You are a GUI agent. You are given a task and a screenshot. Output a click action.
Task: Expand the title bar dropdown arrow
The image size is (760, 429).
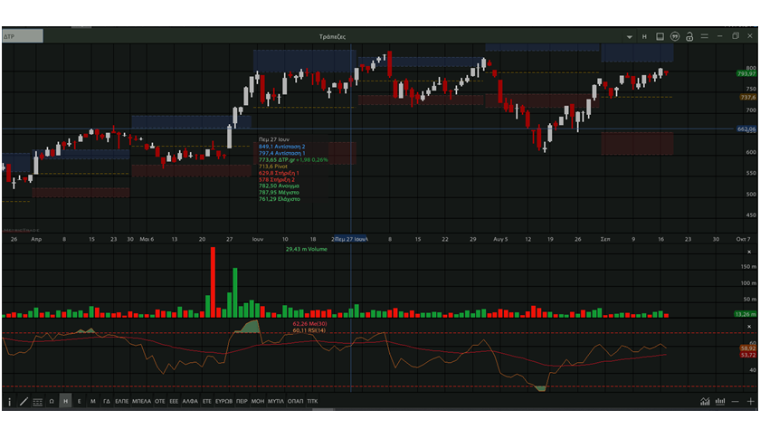click(629, 37)
